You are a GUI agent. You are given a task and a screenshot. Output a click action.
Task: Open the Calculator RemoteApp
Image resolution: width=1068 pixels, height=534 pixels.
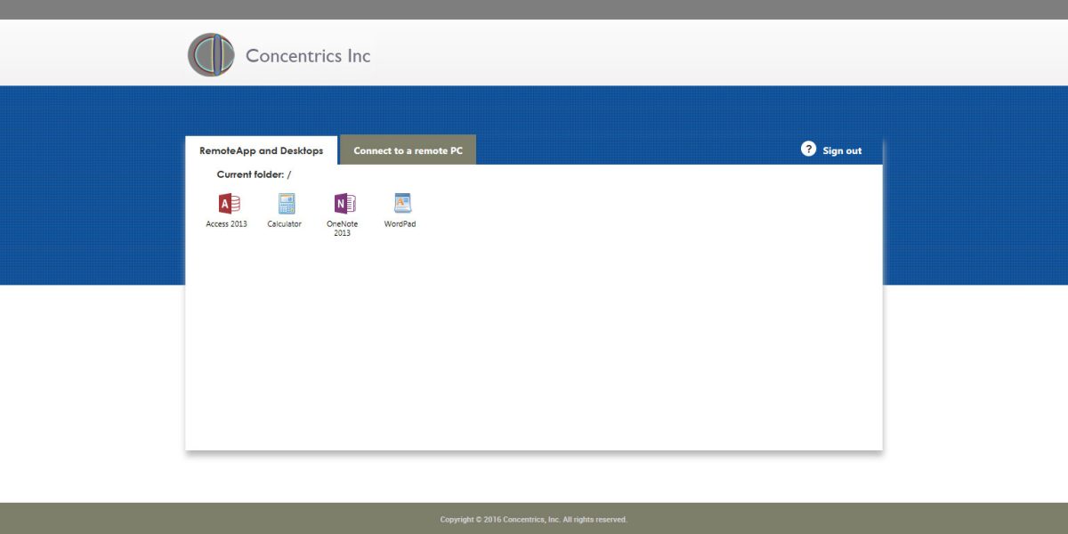[x=285, y=205]
